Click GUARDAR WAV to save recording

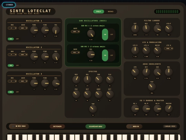point(96,127)
